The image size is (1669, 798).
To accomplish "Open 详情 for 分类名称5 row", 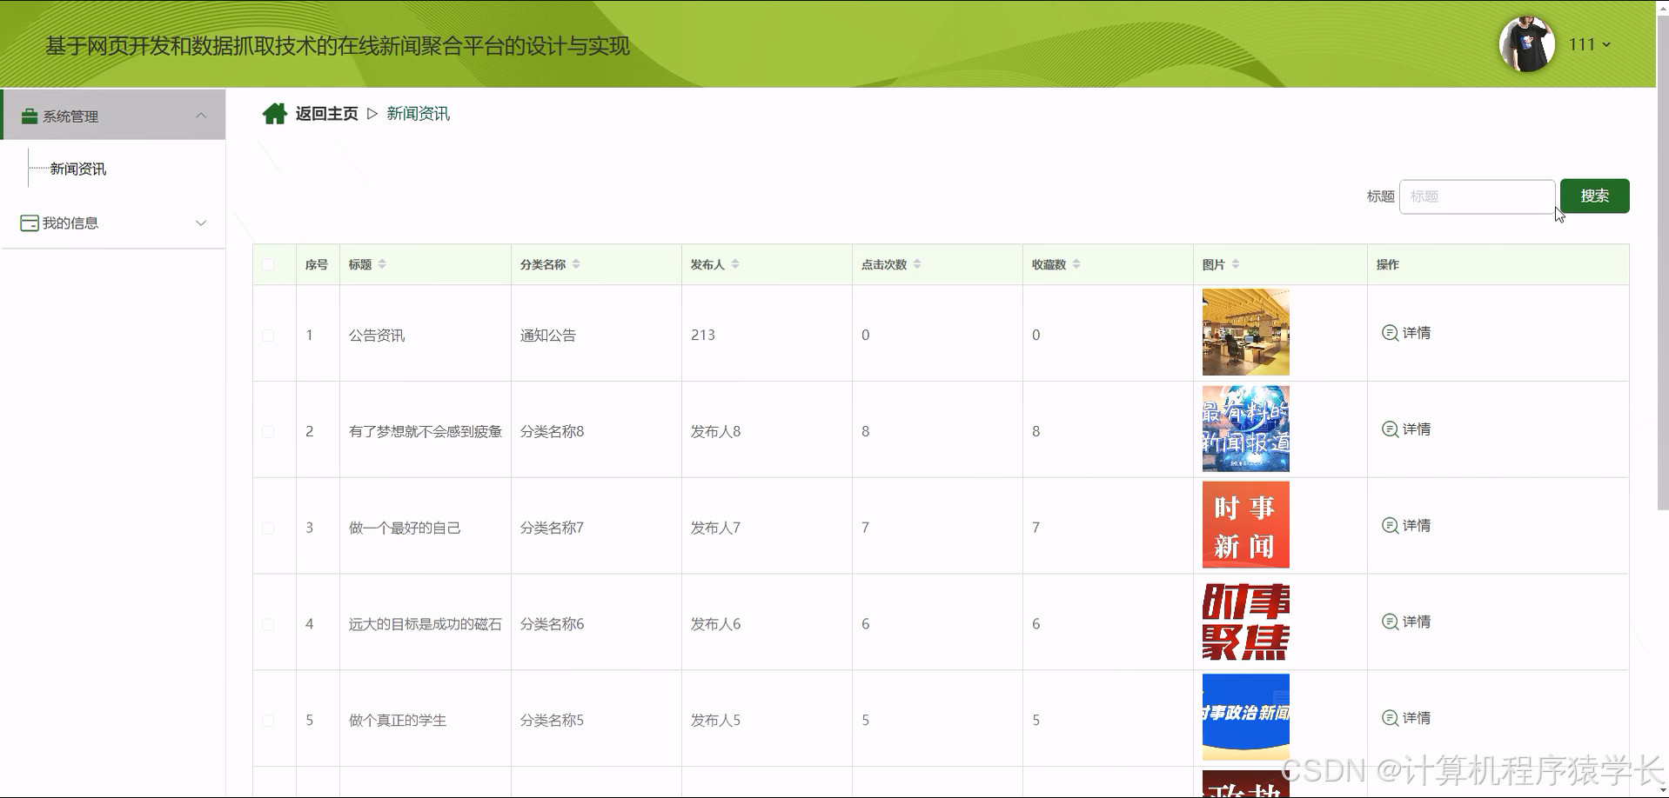I will [1406, 718].
